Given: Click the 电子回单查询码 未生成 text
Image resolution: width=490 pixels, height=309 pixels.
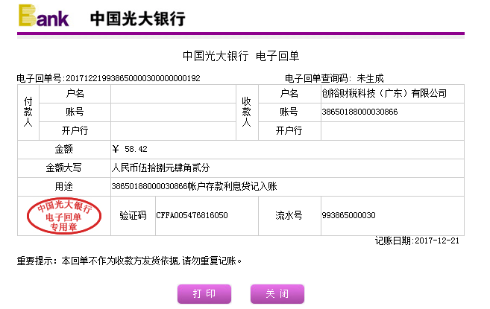Looking at the screenshot, I should (334, 78).
